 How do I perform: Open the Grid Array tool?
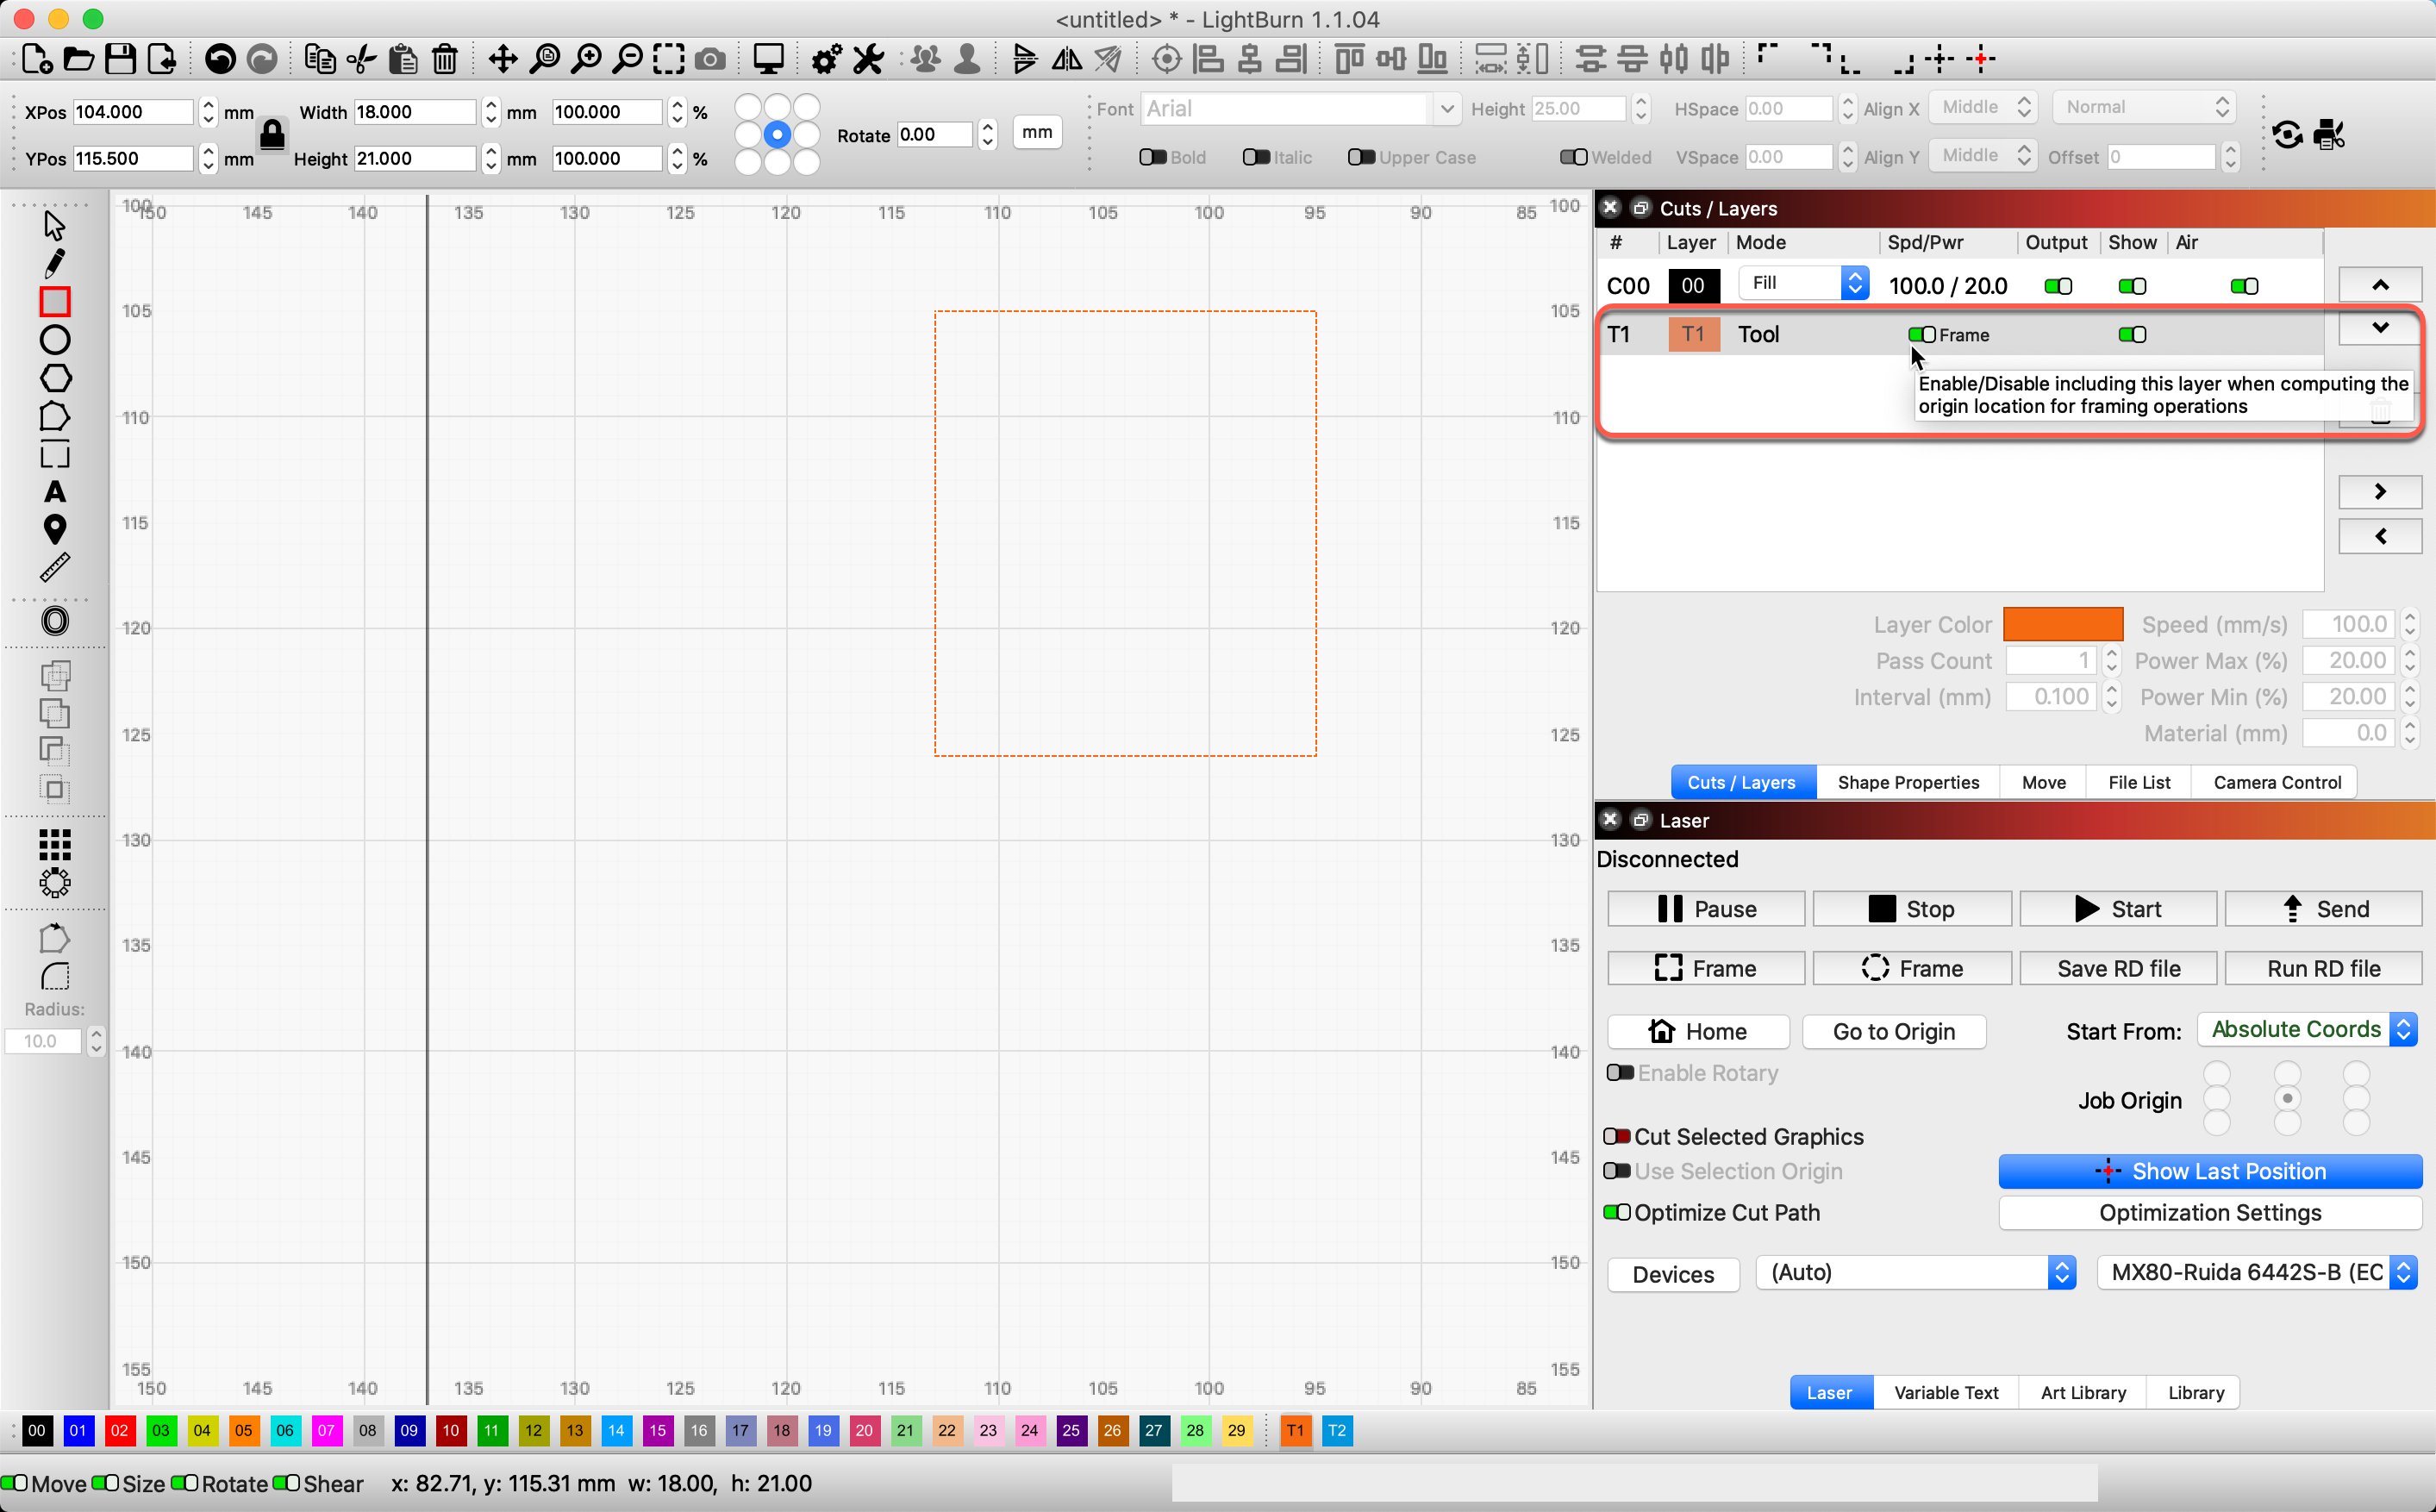[55, 845]
